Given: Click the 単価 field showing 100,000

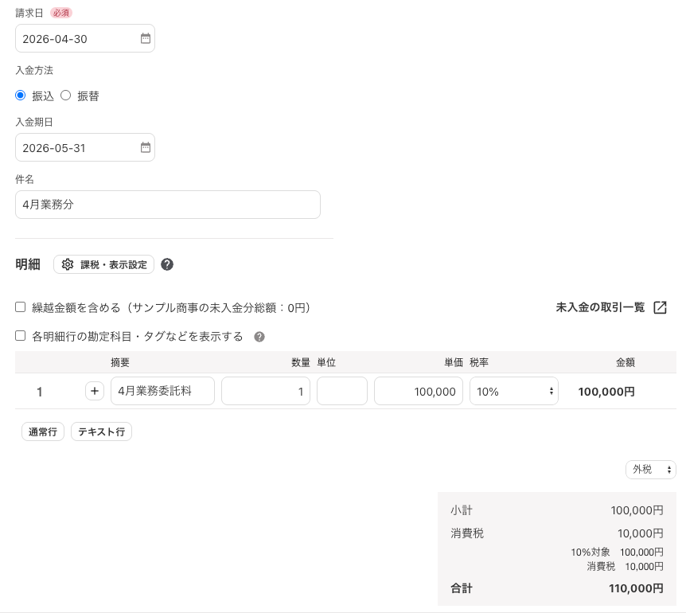Looking at the screenshot, I should click(419, 391).
